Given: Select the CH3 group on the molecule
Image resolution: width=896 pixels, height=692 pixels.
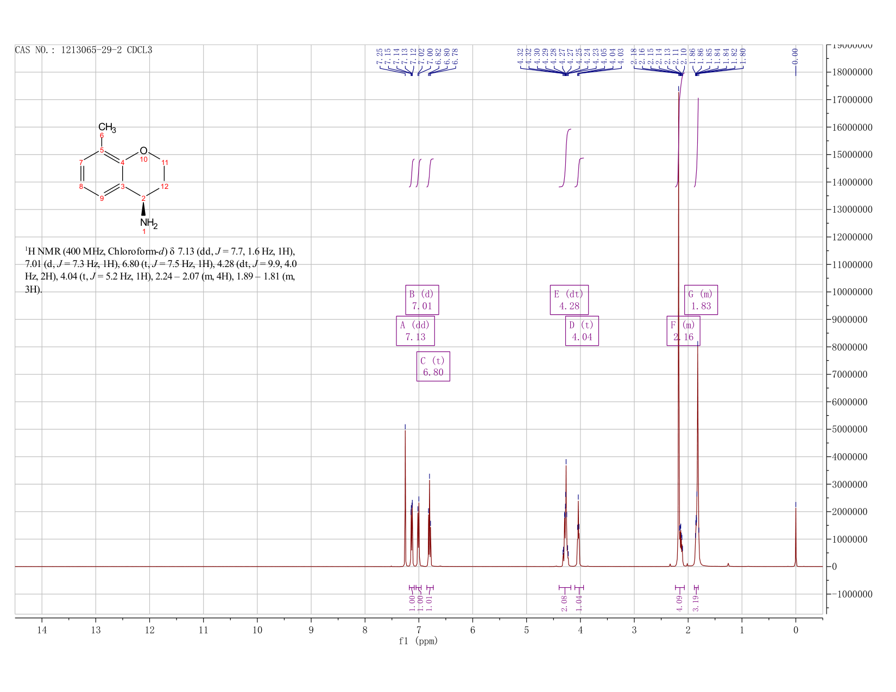Looking at the screenshot, I should click(x=107, y=128).
